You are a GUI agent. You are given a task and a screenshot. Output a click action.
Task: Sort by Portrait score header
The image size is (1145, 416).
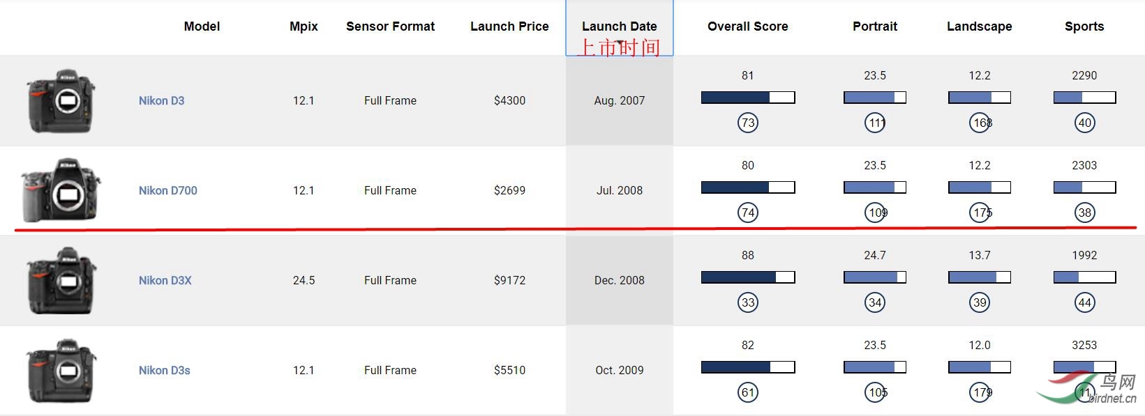(874, 26)
